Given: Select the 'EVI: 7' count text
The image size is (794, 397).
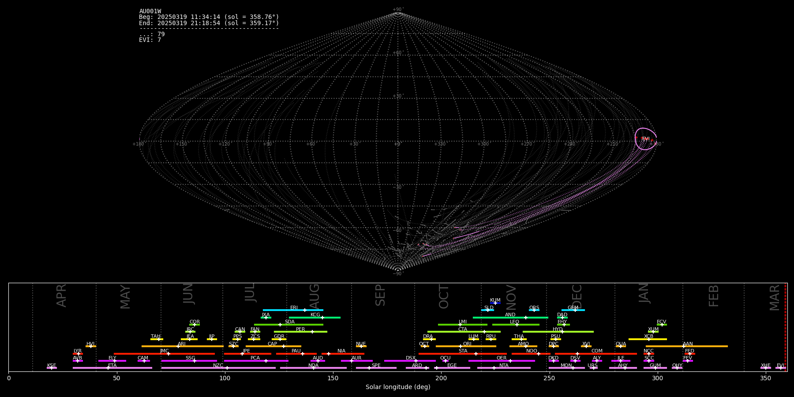Looking at the screenshot, I should (x=150, y=40).
